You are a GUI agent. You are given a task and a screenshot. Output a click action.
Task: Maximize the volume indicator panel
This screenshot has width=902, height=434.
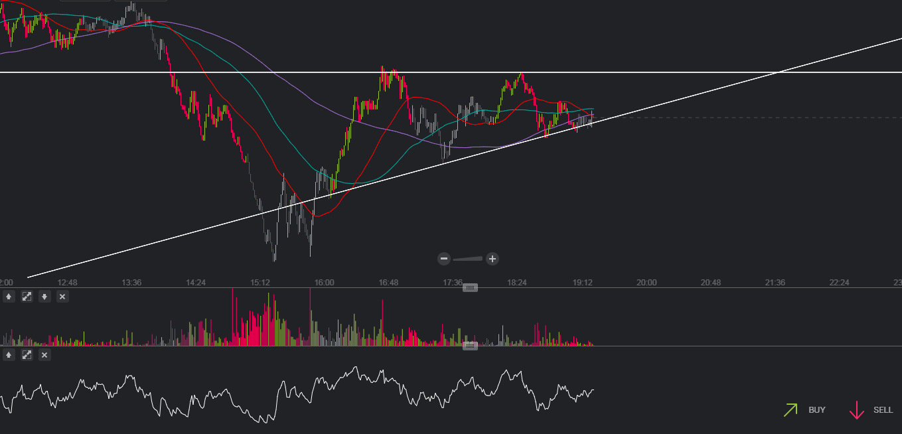coord(27,297)
